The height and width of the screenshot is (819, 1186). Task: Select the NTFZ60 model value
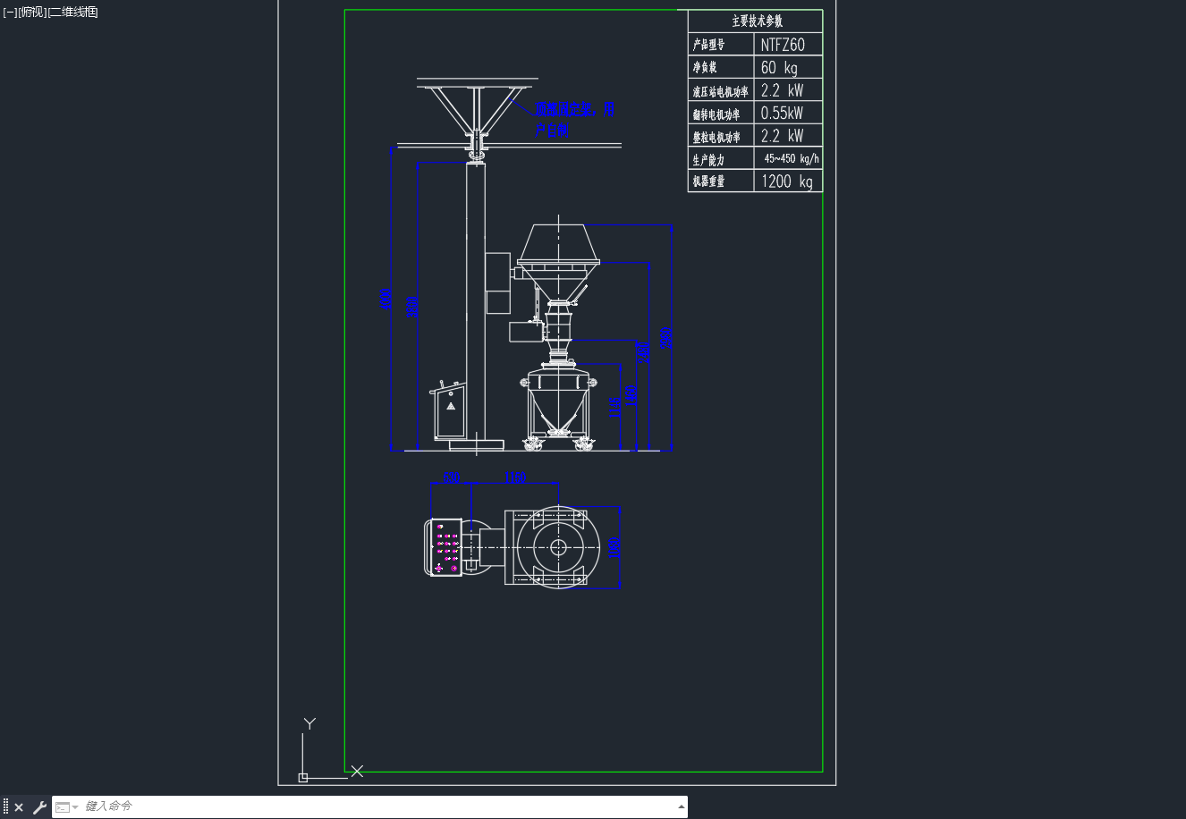click(783, 45)
